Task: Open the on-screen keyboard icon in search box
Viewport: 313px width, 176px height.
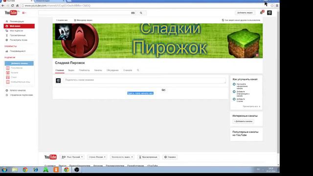Action: point(133,13)
